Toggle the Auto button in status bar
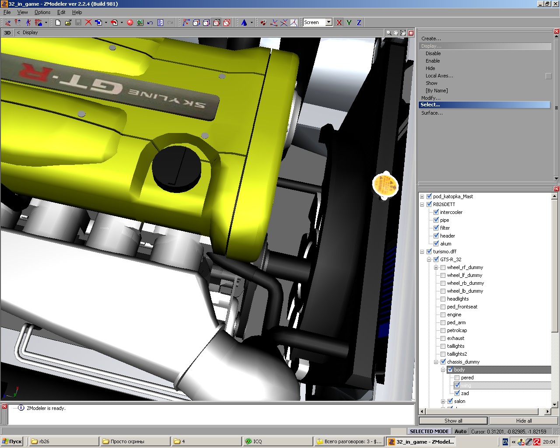 coord(460,431)
